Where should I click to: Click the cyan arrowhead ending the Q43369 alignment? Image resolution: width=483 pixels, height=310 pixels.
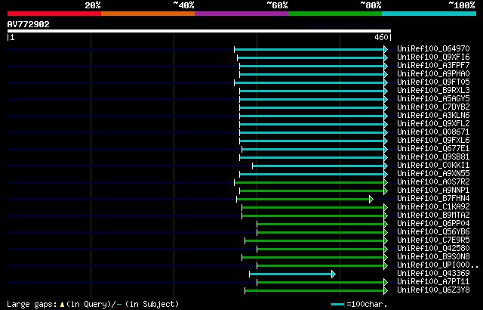pyautogui.click(x=334, y=274)
